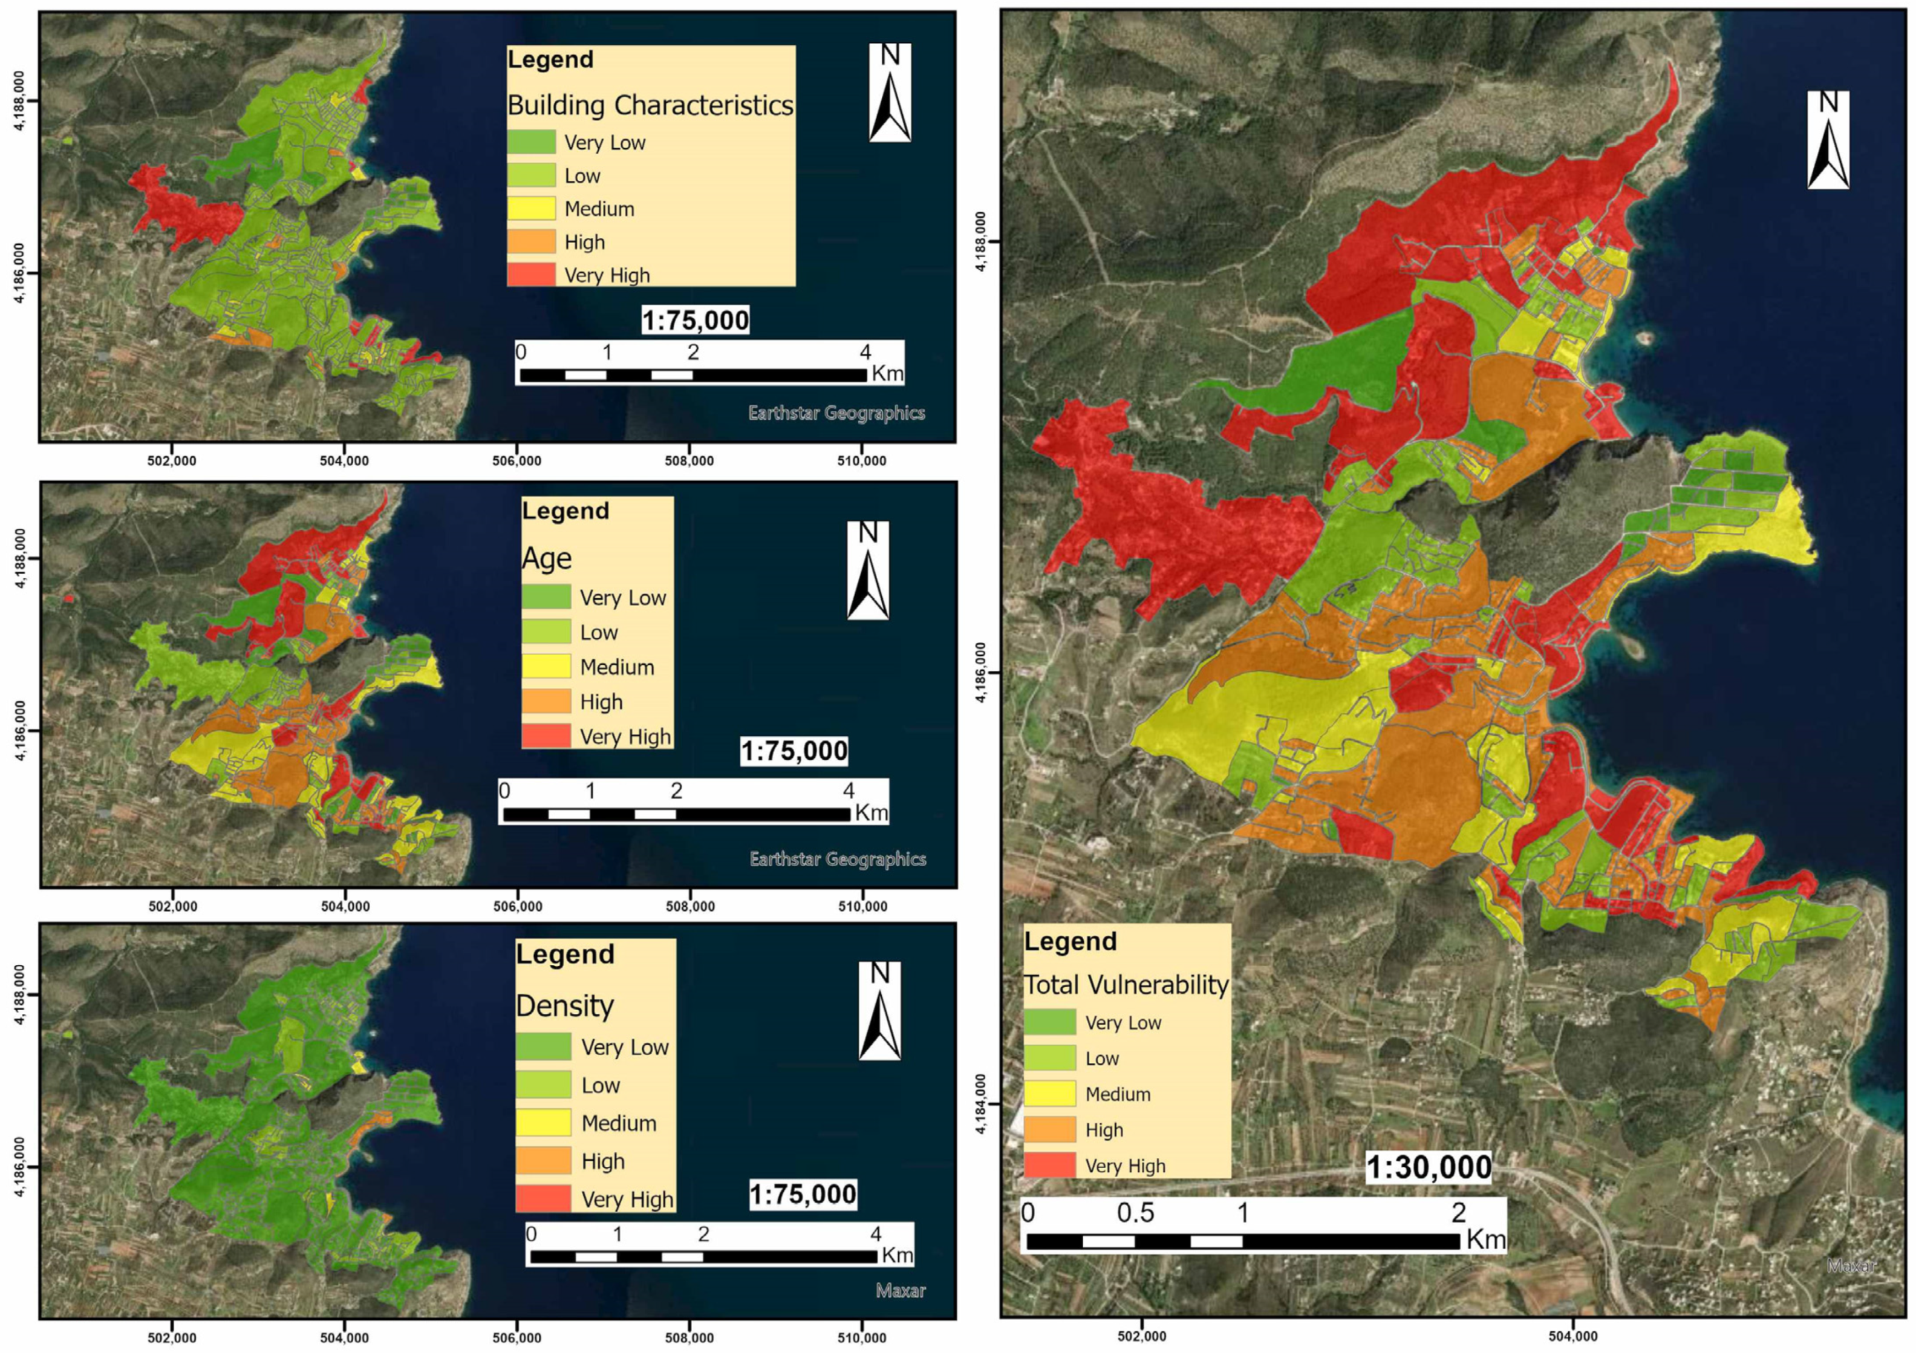Click the High orange swatch in Total Vulnerability legend
This screenshot has width=1916, height=1358.
coord(1049,1129)
